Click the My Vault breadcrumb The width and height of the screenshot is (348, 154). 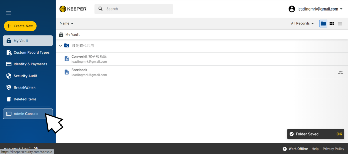point(72,35)
